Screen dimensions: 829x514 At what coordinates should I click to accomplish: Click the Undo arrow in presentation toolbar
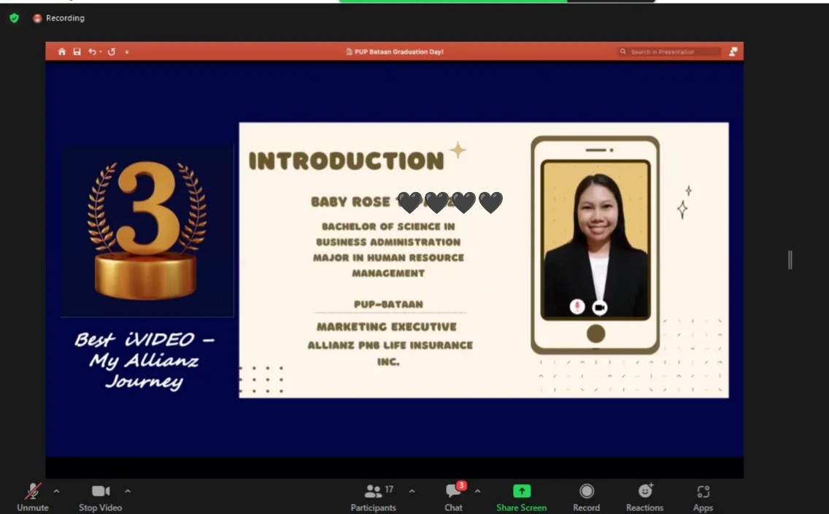[93, 51]
